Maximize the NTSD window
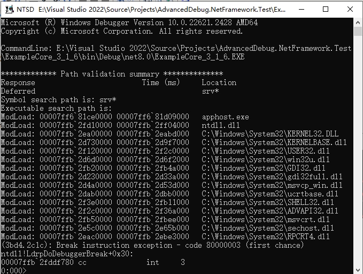The image size is (363, 274). [x=326, y=9]
